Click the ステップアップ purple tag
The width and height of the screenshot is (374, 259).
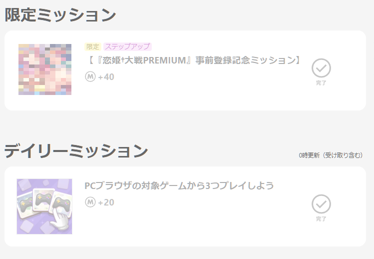(127, 46)
